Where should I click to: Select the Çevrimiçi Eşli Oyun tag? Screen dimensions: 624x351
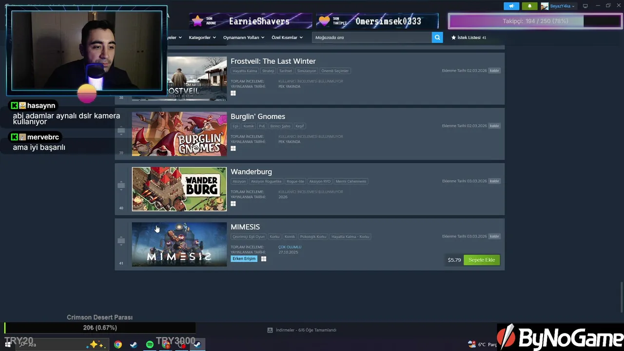pyautogui.click(x=249, y=236)
